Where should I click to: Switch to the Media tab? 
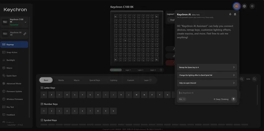pos(61,80)
